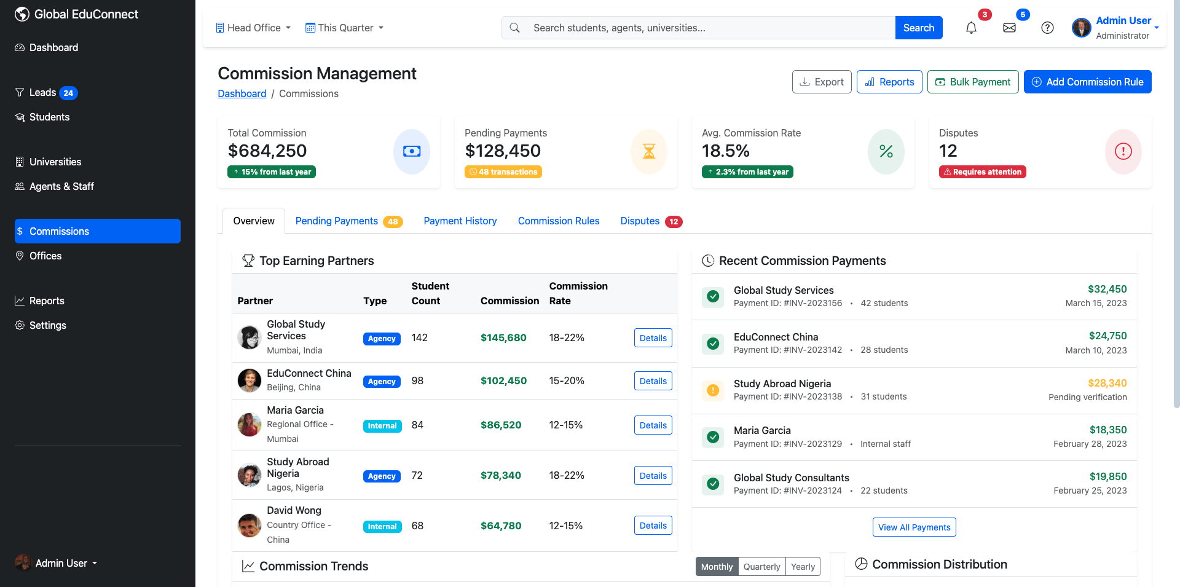Open the Commission Rules tab
The image size is (1180, 587).
coord(559,221)
